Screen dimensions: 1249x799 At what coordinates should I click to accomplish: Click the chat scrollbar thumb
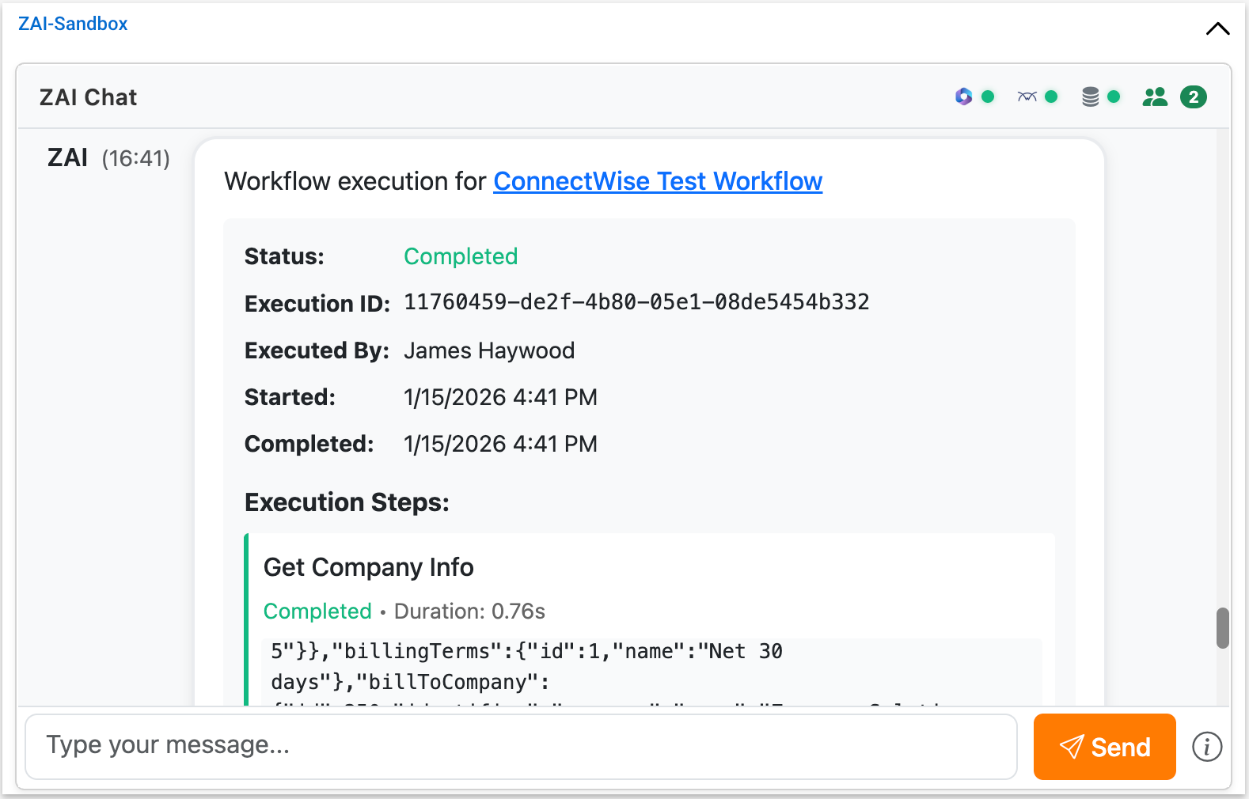tap(1223, 628)
